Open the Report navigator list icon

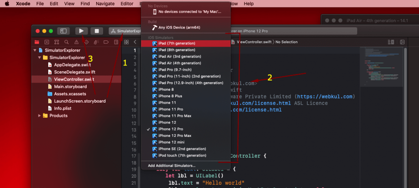click(116, 42)
